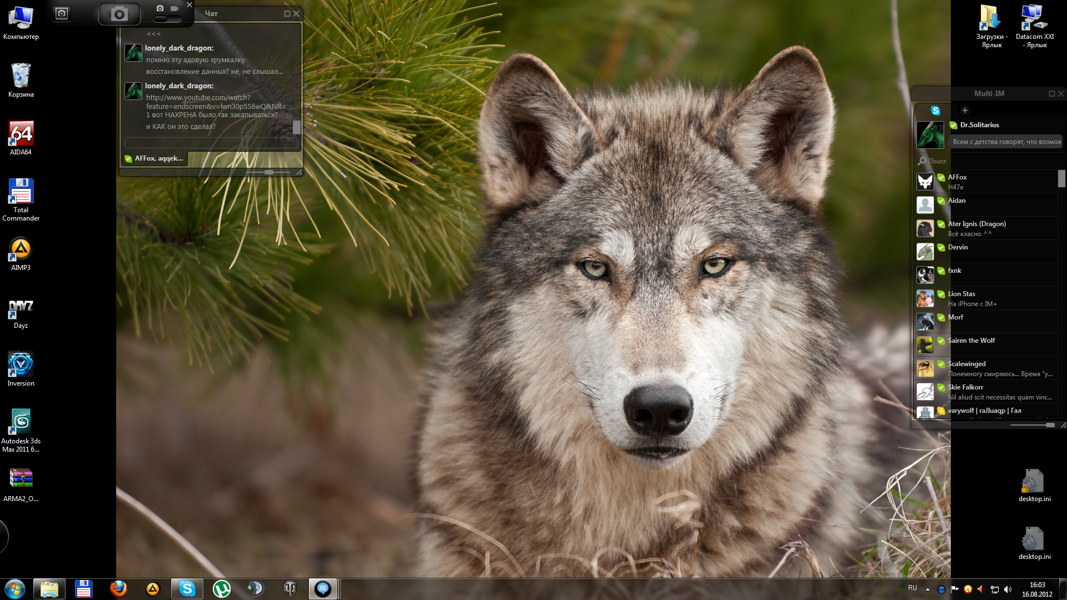Screen dimensions: 1067x600
Task: Click Dr.Solitarius status message bubble
Action: (x=1006, y=142)
